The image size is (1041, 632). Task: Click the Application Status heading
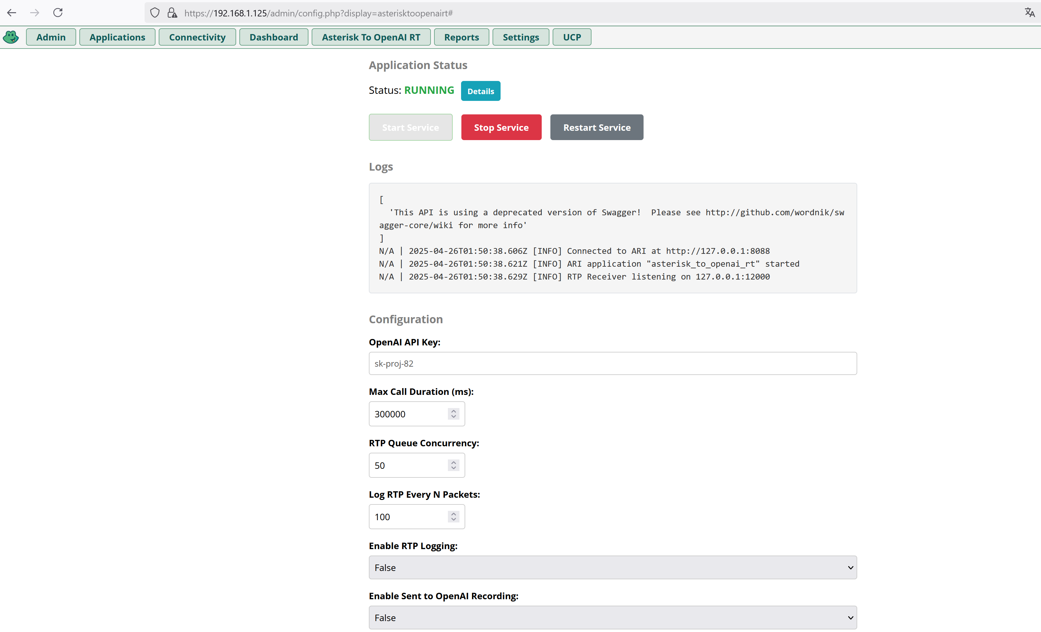pos(418,66)
